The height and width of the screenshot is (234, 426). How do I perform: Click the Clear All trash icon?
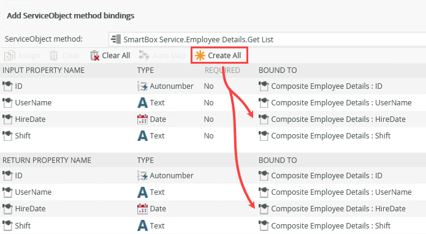[94, 55]
